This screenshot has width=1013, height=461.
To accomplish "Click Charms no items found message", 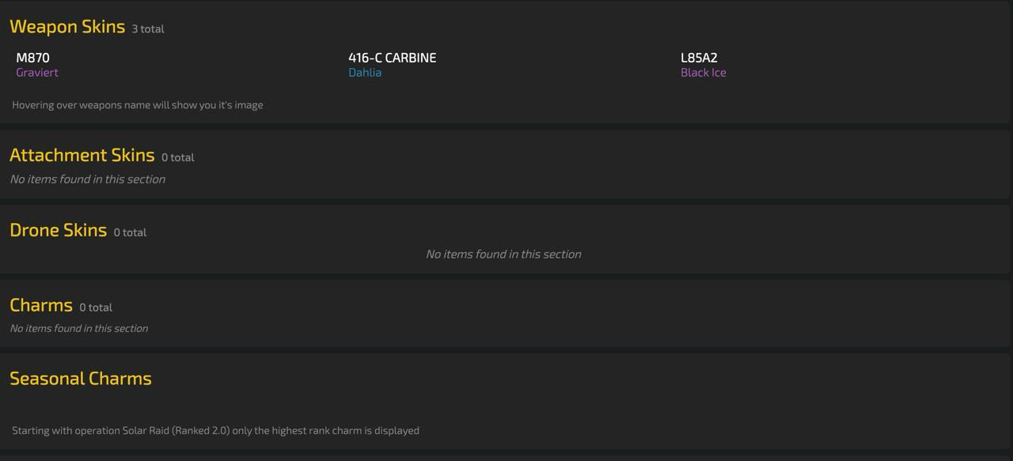I will click(79, 328).
